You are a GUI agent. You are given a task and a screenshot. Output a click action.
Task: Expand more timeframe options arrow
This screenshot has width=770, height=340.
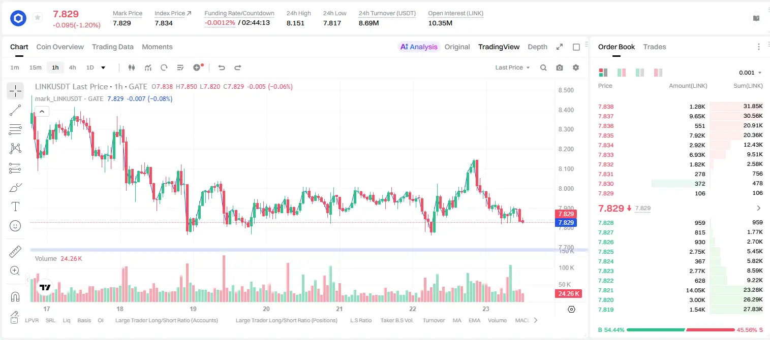104,67
